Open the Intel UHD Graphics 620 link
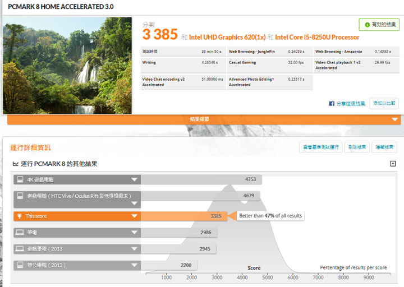This screenshot has width=404, height=287. [x=227, y=38]
